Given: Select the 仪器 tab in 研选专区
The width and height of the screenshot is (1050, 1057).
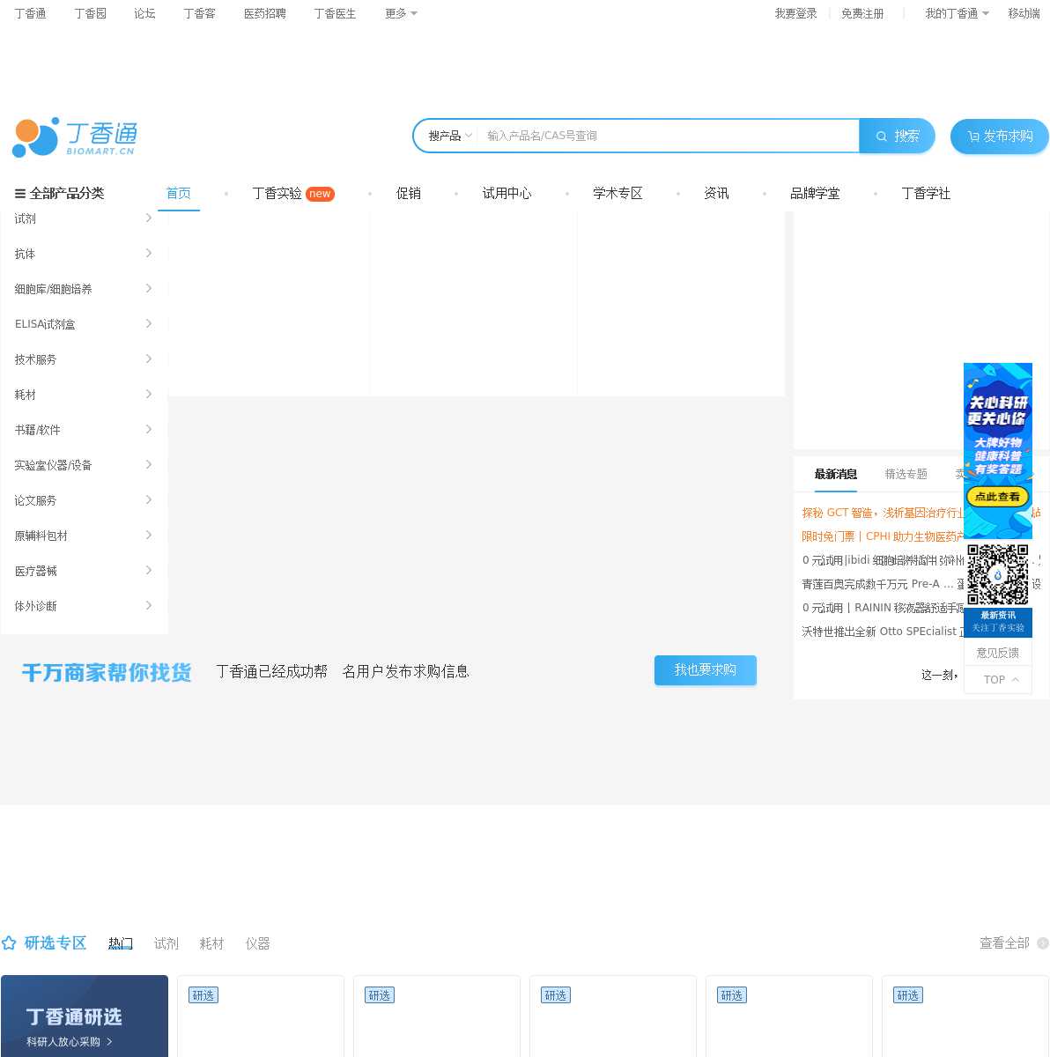Looking at the screenshot, I should click(x=258, y=943).
